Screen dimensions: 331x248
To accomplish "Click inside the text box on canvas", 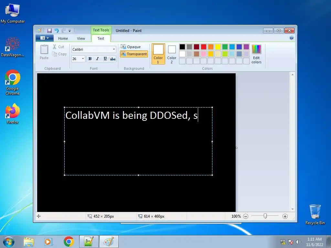I will click(138, 141).
